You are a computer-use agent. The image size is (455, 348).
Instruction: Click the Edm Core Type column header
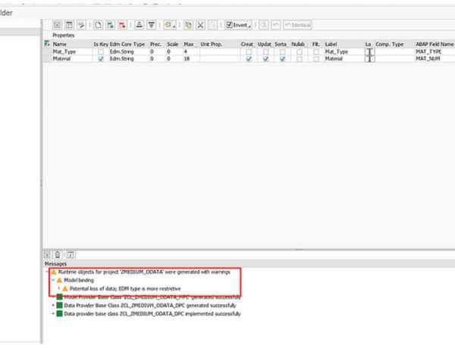pyautogui.click(x=127, y=44)
